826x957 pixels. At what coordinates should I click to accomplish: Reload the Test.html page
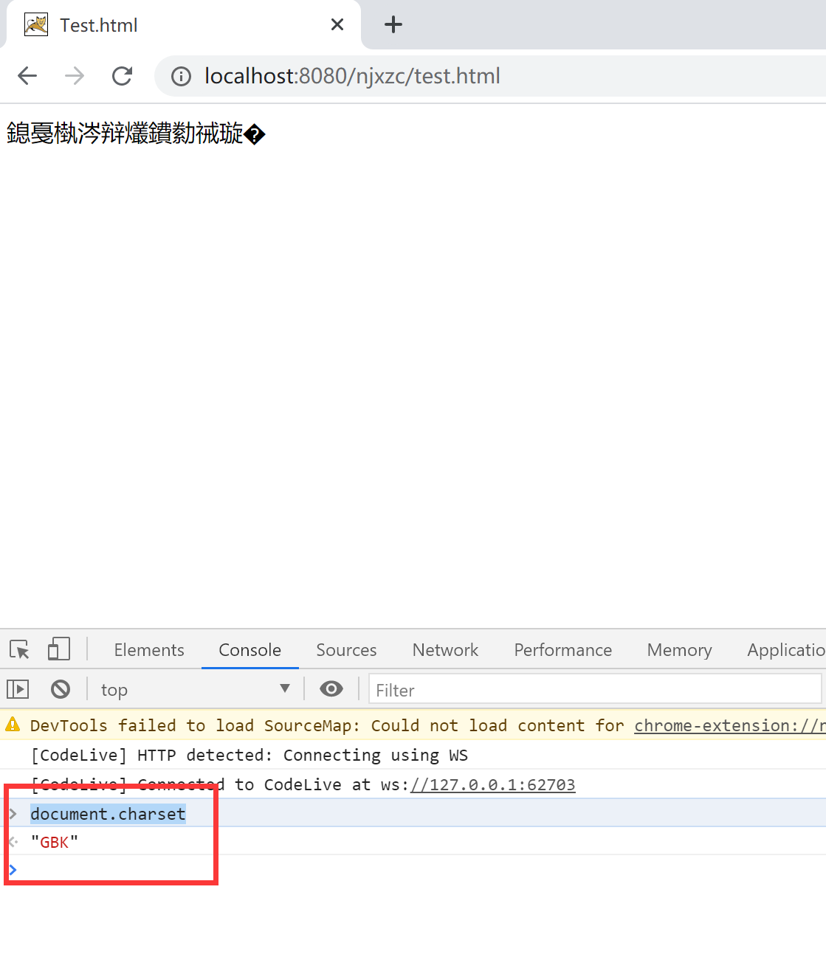(x=122, y=76)
